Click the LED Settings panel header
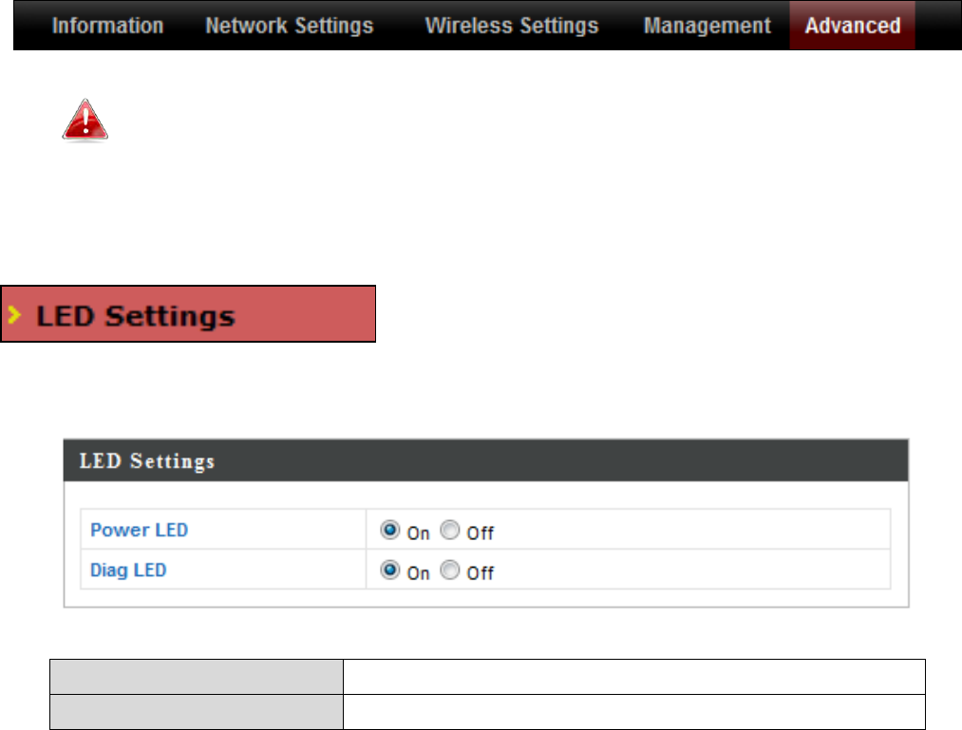 [x=486, y=460]
